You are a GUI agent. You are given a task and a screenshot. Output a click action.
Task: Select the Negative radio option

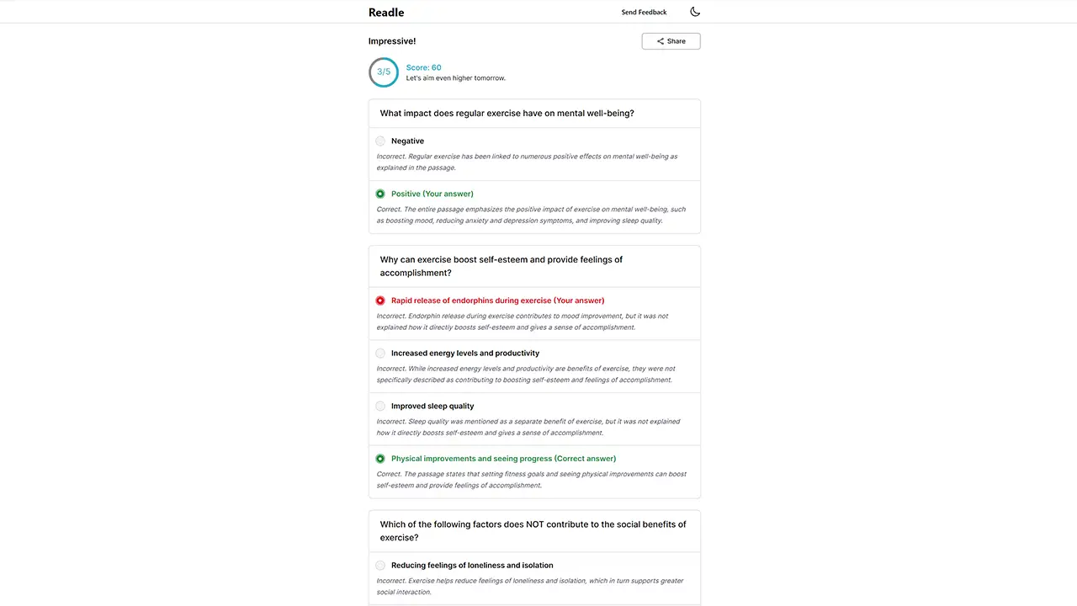point(380,141)
